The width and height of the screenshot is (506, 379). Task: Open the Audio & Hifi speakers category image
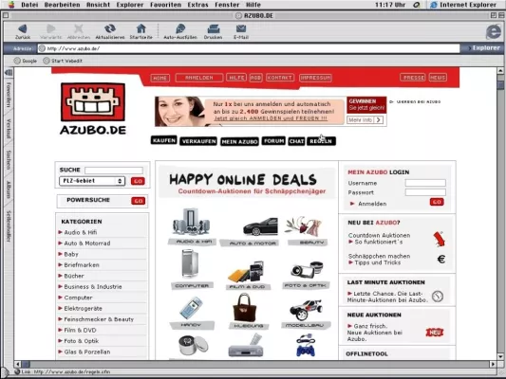click(192, 222)
